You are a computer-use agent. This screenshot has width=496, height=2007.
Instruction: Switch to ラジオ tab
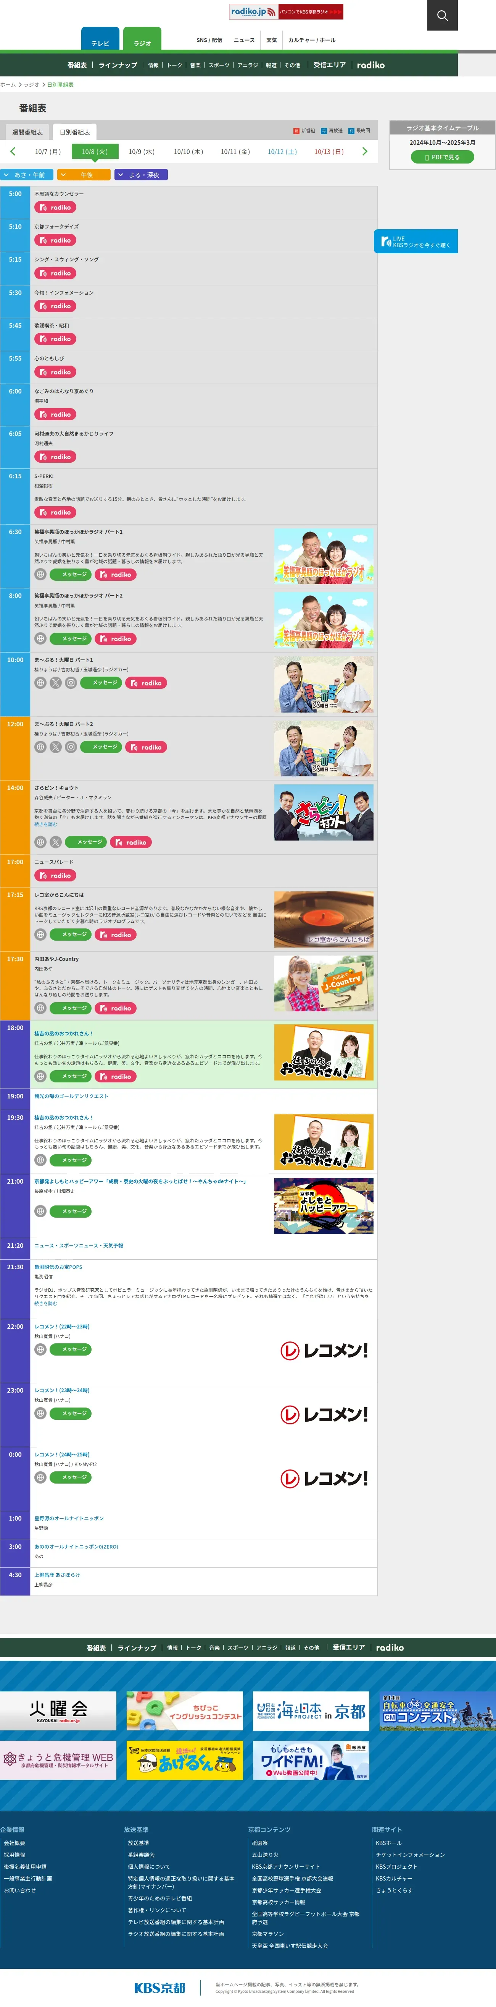[x=142, y=40]
